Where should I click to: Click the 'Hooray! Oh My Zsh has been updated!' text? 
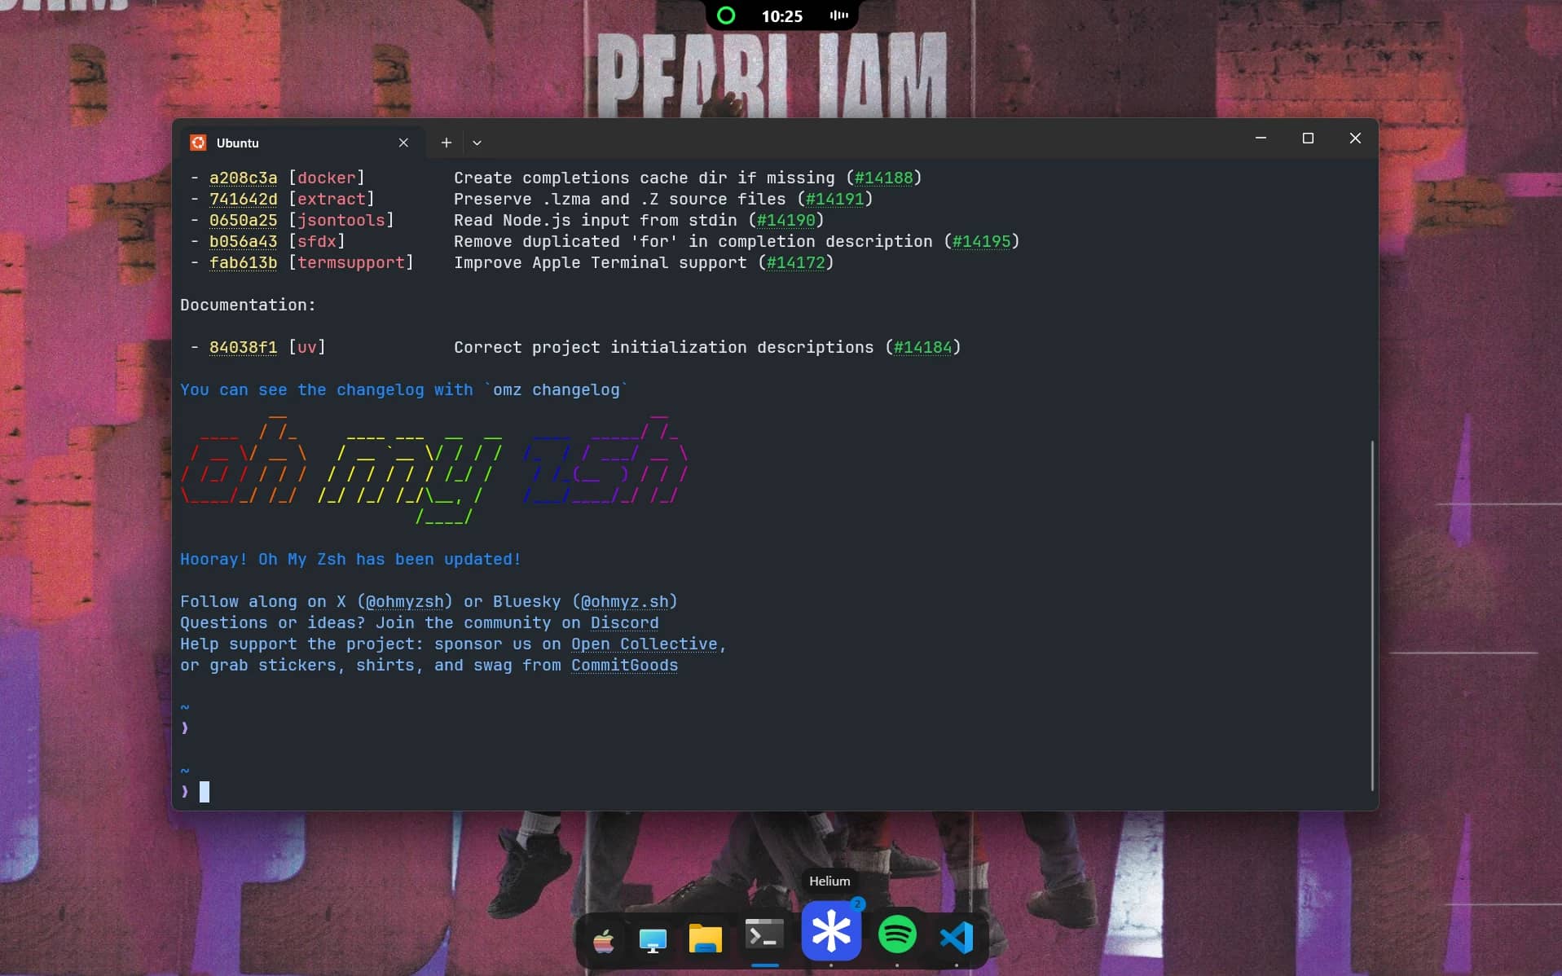coord(350,559)
